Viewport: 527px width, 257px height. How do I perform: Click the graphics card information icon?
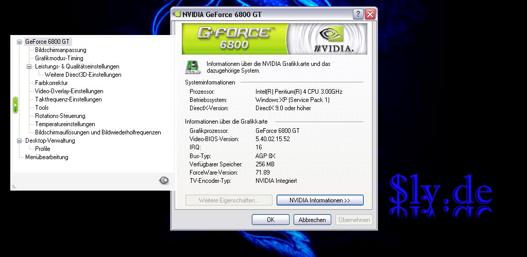click(x=193, y=67)
